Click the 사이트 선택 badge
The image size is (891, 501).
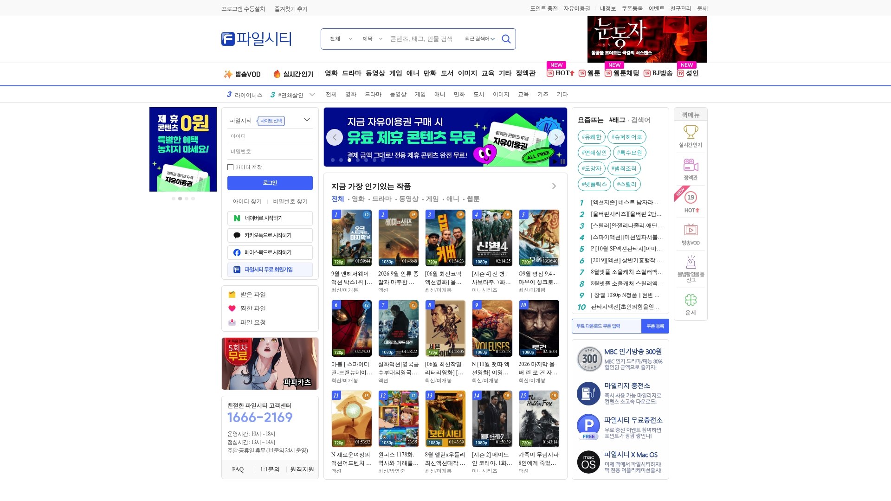pyautogui.click(x=271, y=121)
